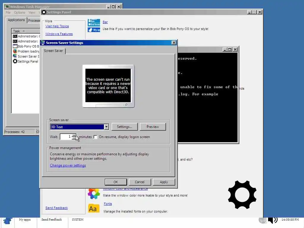Enable 'On resume, display logon screen' checkbox

(95, 137)
